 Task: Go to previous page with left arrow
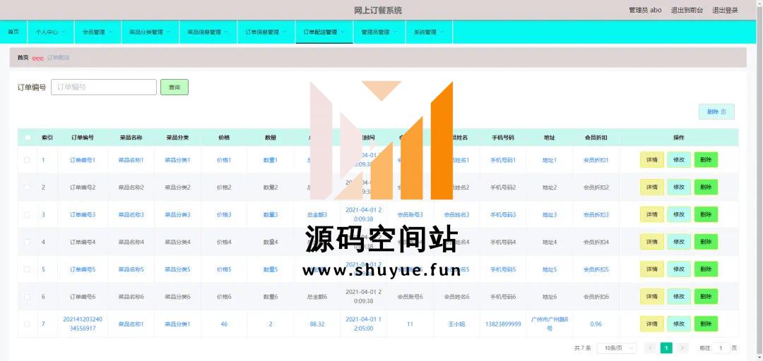[x=650, y=348]
